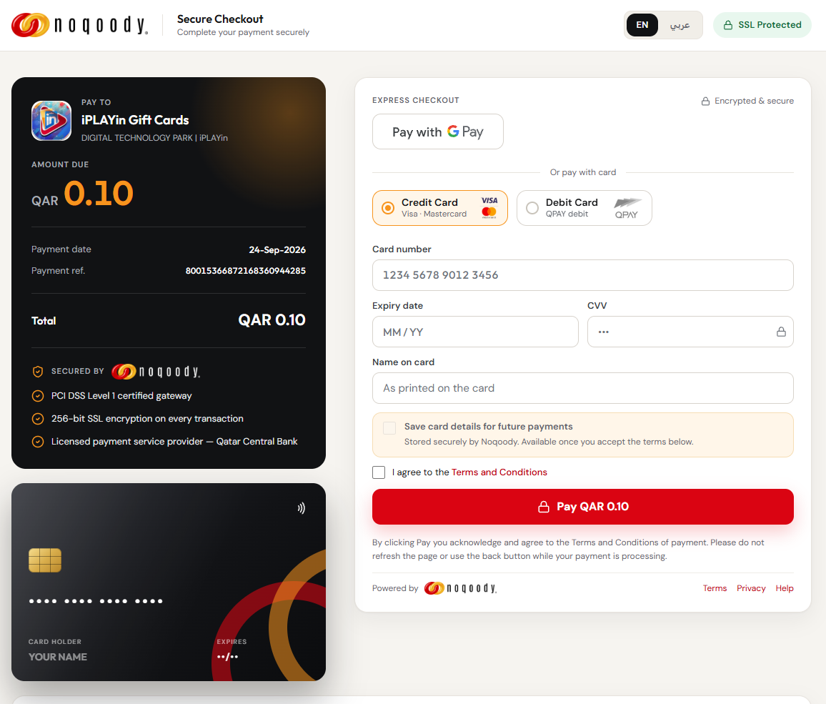Switch language to Arabic عربي

tap(680, 25)
